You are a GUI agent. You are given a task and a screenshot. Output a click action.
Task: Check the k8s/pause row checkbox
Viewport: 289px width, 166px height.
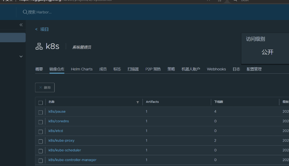[41, 112]
